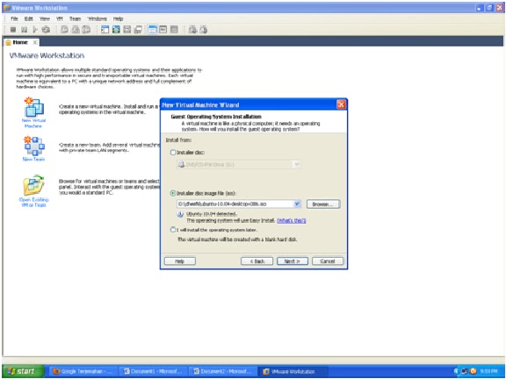Select the Installer disc radio button
The height and width of the screenshot is (379, 506).
tap(173, 153)
